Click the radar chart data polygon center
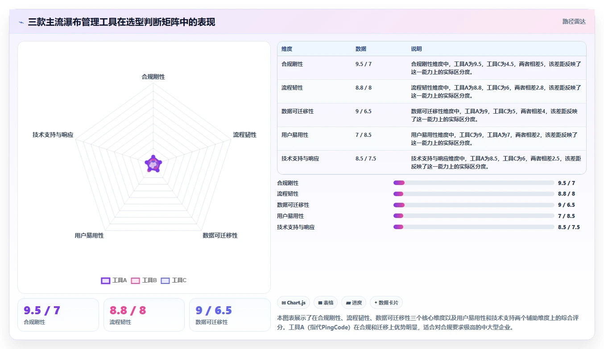This screenshot has height=349, width=604. (x=153, y=164)
